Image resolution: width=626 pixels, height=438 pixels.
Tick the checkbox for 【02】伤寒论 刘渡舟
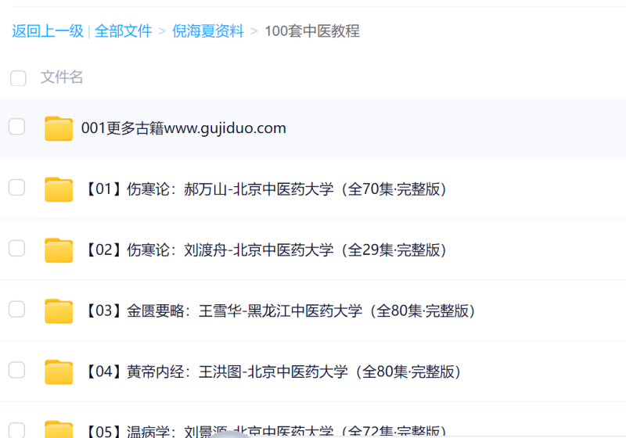pos(16,249)
